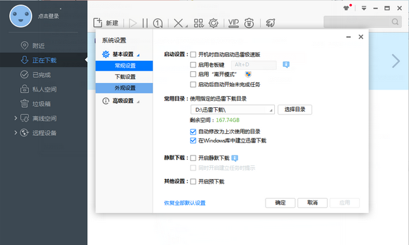The width and height of the screenshot is (409, 245).
Task: Uncheck 在Windows库中建立迅雷下载
Action: tap(193, 140)
